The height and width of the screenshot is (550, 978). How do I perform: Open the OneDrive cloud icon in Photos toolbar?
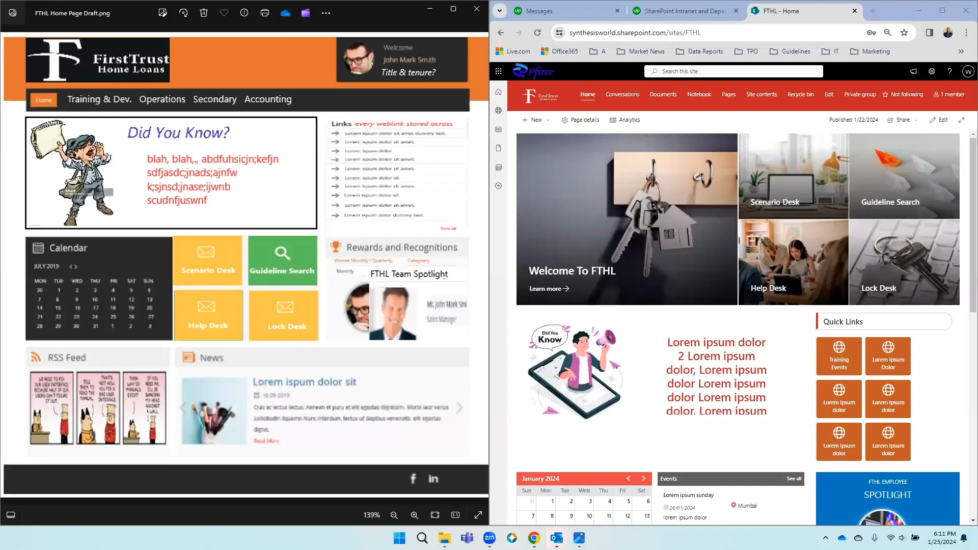pyautogui.click(x=285, y=13)
